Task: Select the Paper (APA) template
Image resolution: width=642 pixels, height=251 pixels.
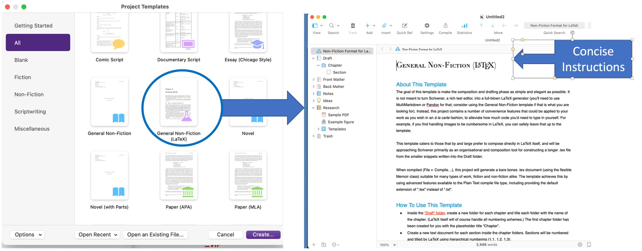Action: 179,176
